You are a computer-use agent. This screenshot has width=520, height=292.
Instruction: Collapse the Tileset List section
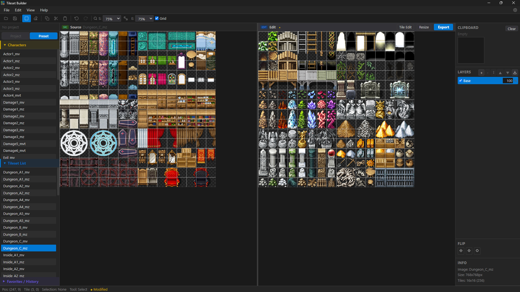coord(30,163)
